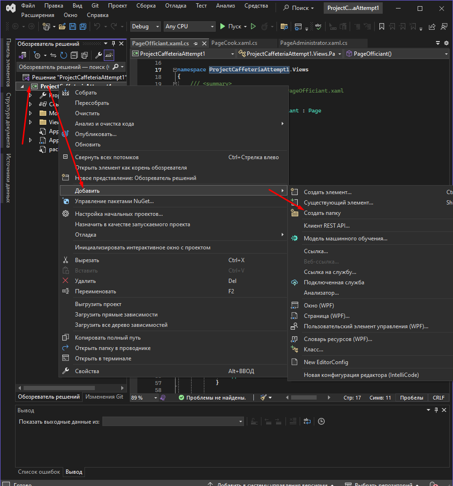Toggle word wrap in the Output panel
Screen dimensions: 453x486
coord(307,421)
